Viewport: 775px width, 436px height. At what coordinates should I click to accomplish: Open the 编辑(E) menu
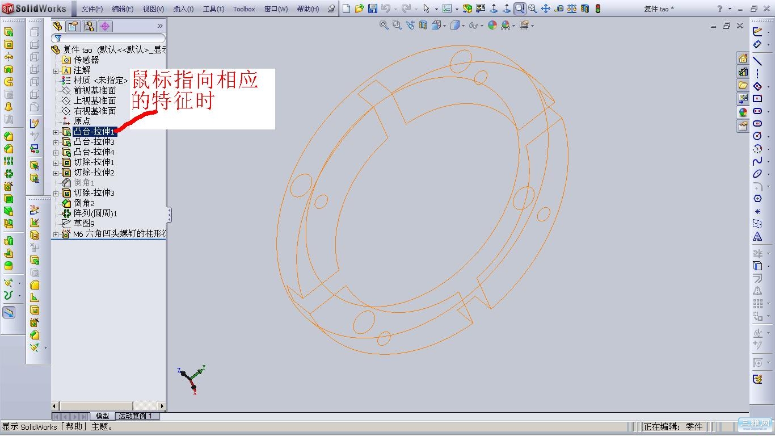click(x=123, y=9)
